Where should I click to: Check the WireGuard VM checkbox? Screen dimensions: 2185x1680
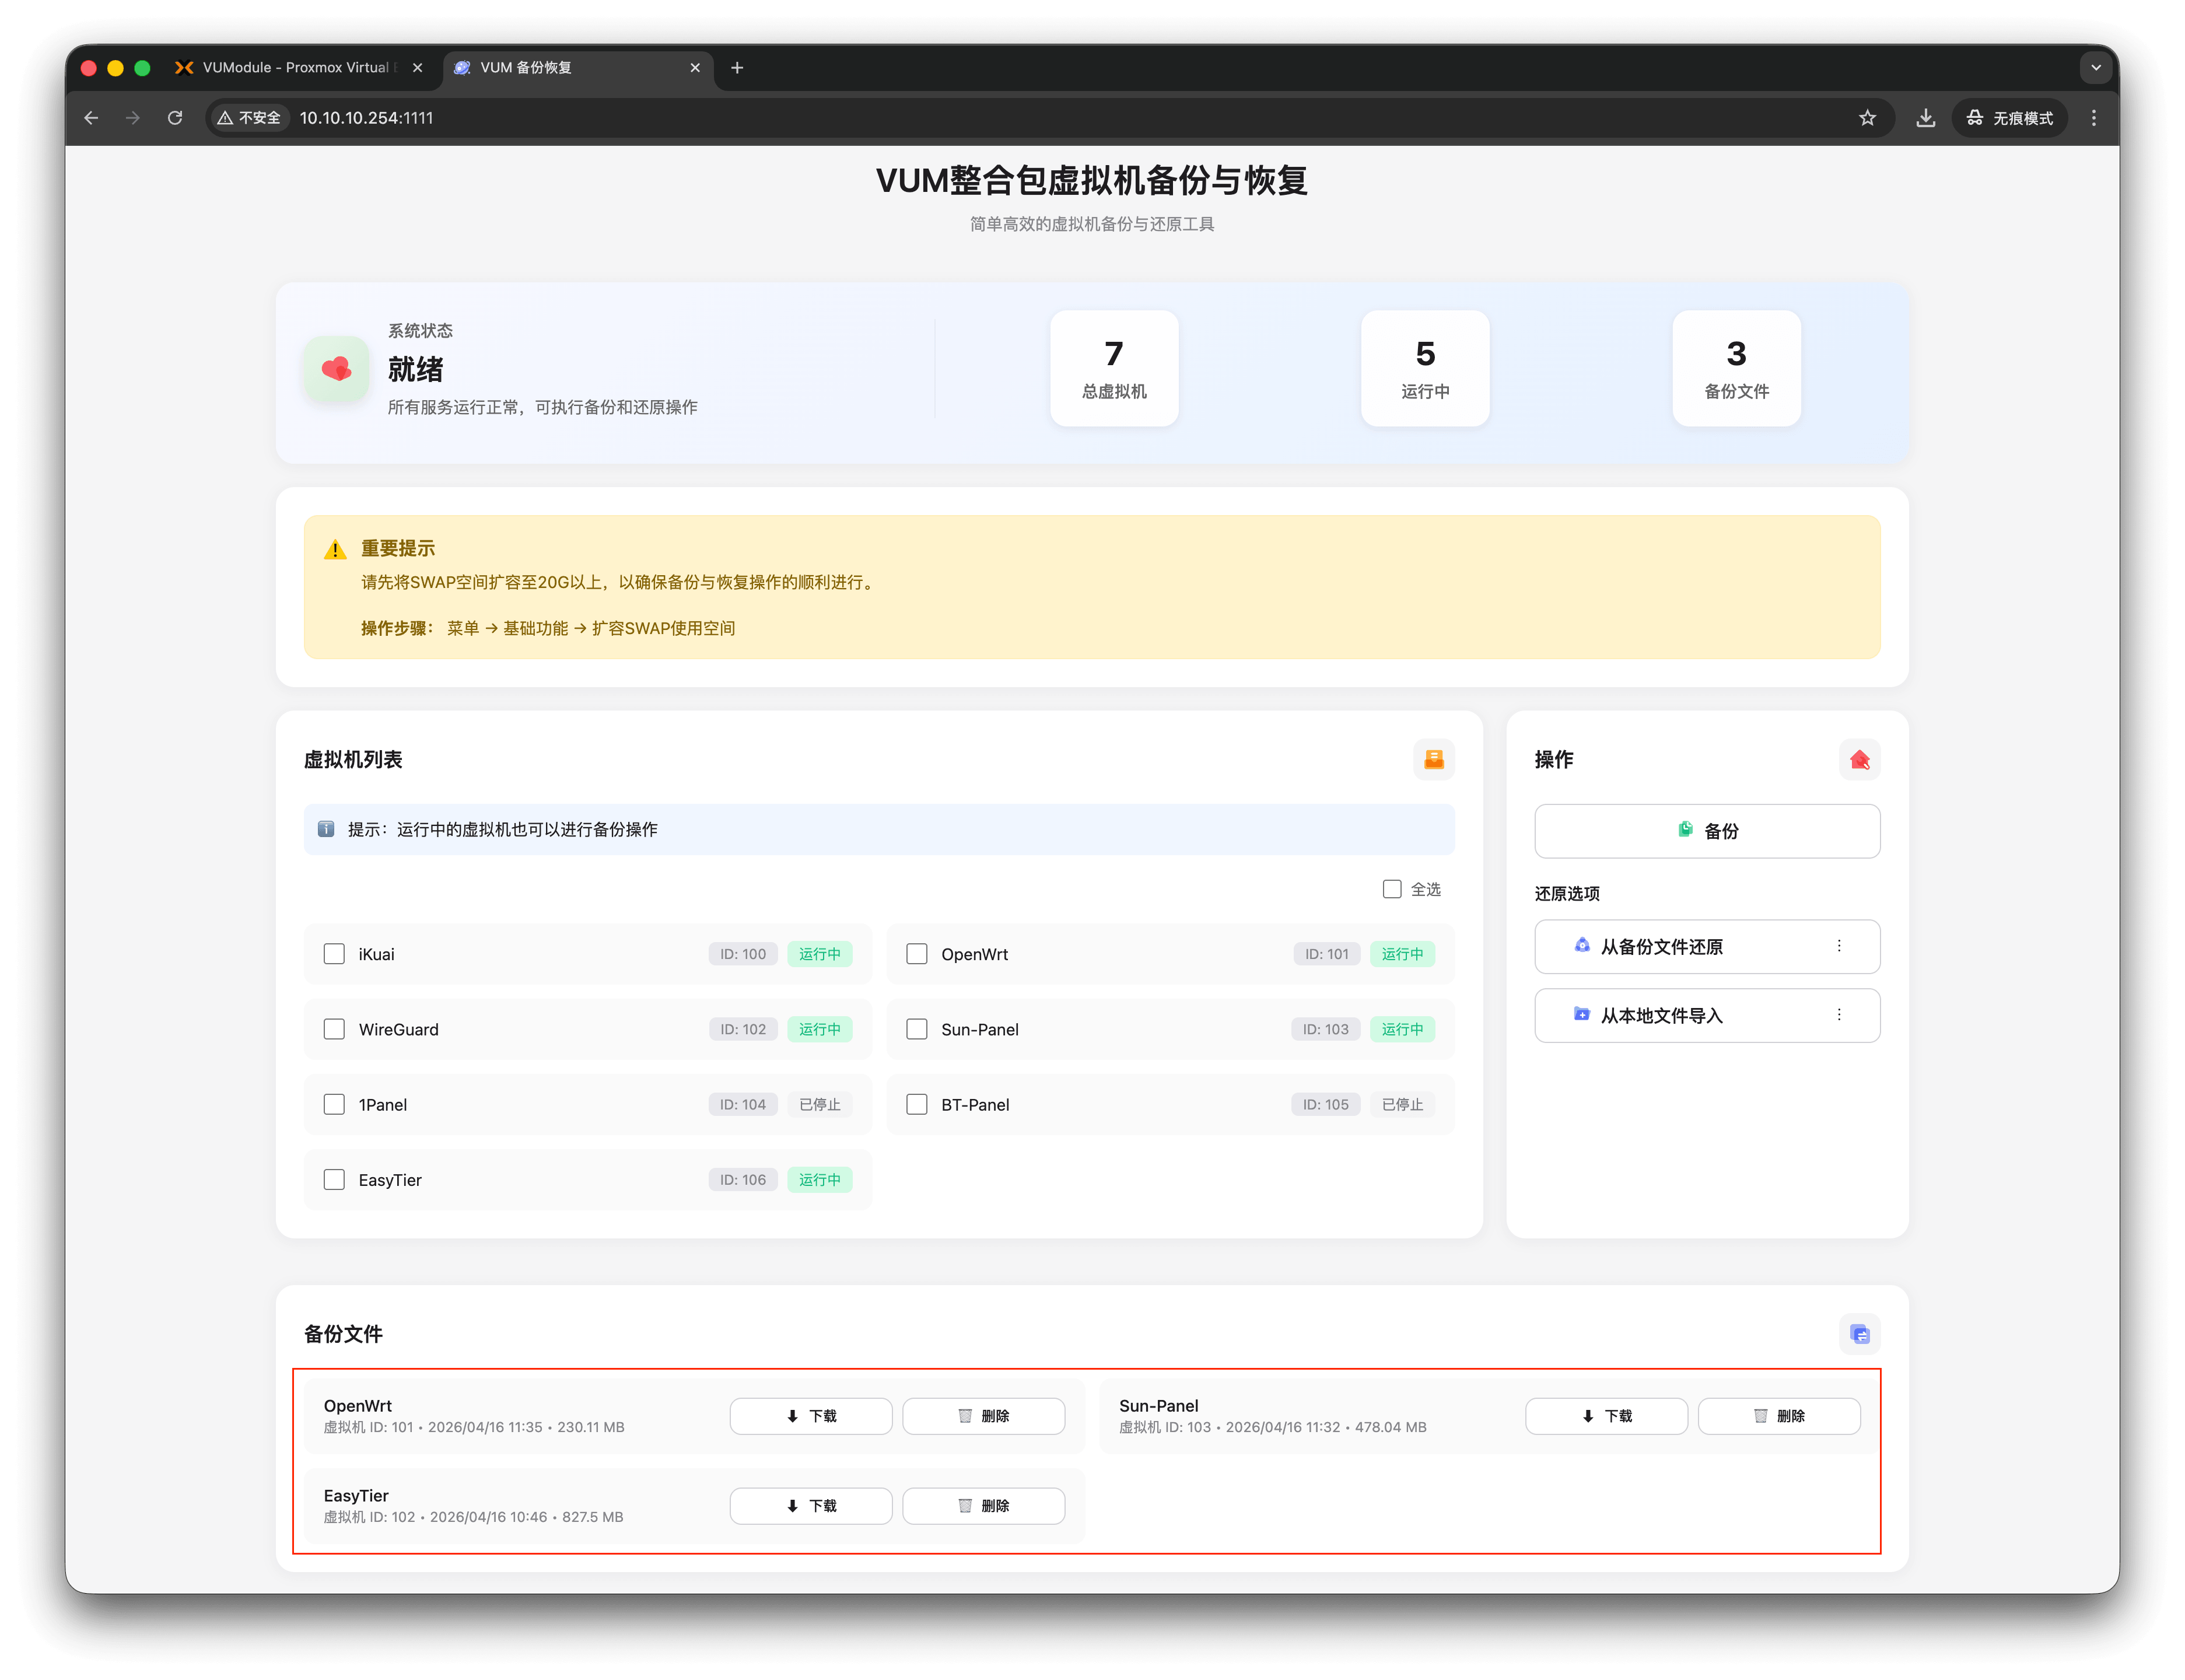pyautogui.click(x=334, y=1029)
